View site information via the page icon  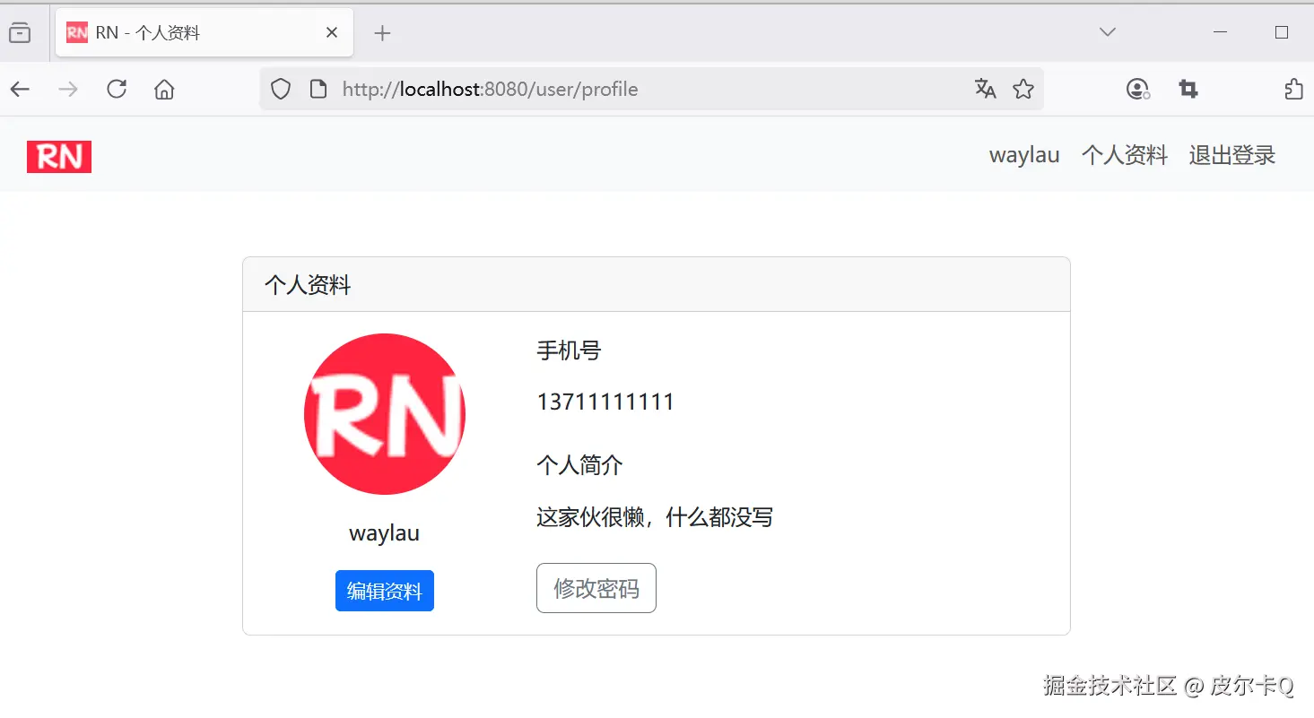point(317,89)
